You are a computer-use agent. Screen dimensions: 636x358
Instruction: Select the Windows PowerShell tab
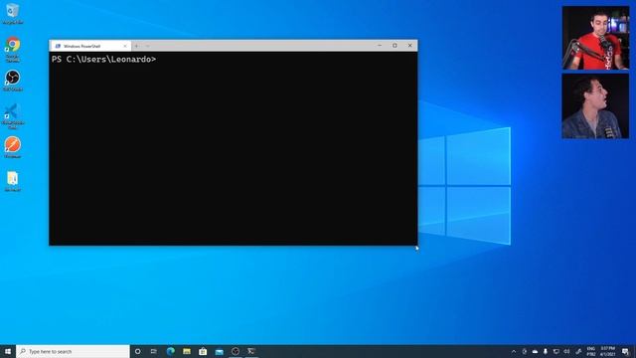pyautogui.click(x=90, y=46)
